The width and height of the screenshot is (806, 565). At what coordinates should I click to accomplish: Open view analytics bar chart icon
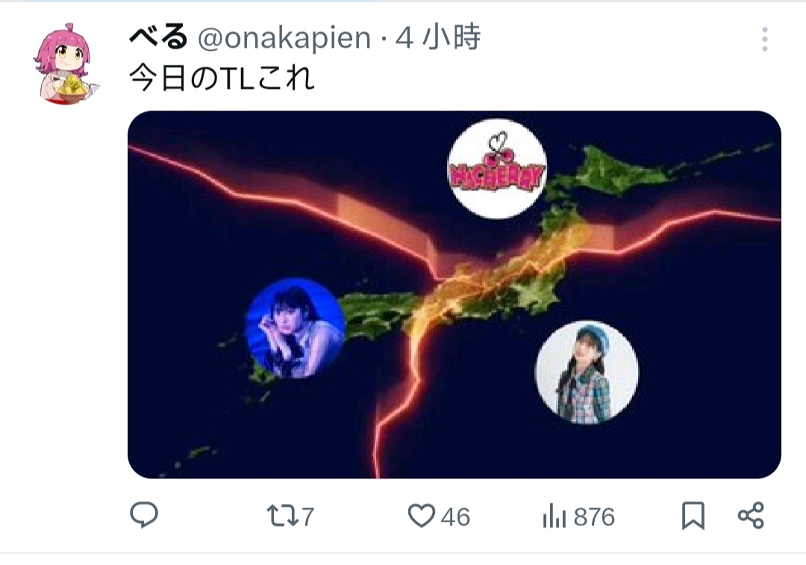[x=554, y=516]
